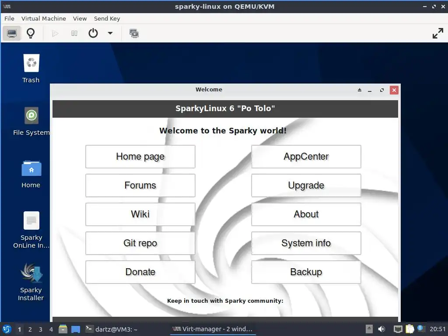
Task: Click the Donate button
Action: (140, 272)
